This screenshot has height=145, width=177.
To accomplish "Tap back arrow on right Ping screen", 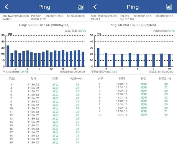I will (95, 7).
